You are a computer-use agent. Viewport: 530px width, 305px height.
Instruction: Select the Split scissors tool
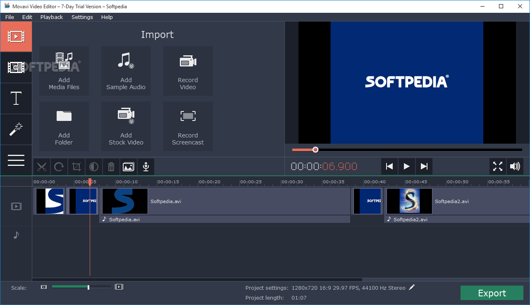click(41, 166)
